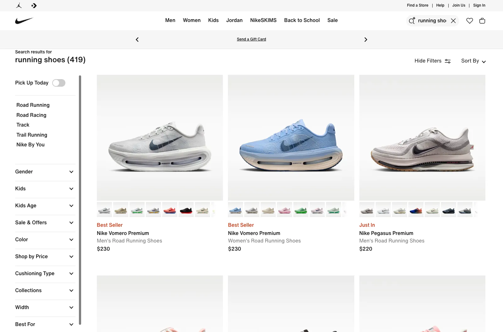Open the Jordan brand logo link
The width and height of the screenshot is (503, 332).
pos(19,5)
